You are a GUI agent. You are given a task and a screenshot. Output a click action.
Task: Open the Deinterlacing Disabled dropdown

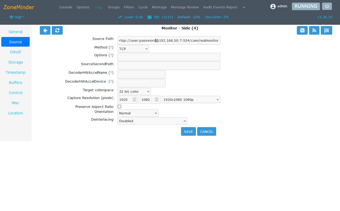[152, 121]
